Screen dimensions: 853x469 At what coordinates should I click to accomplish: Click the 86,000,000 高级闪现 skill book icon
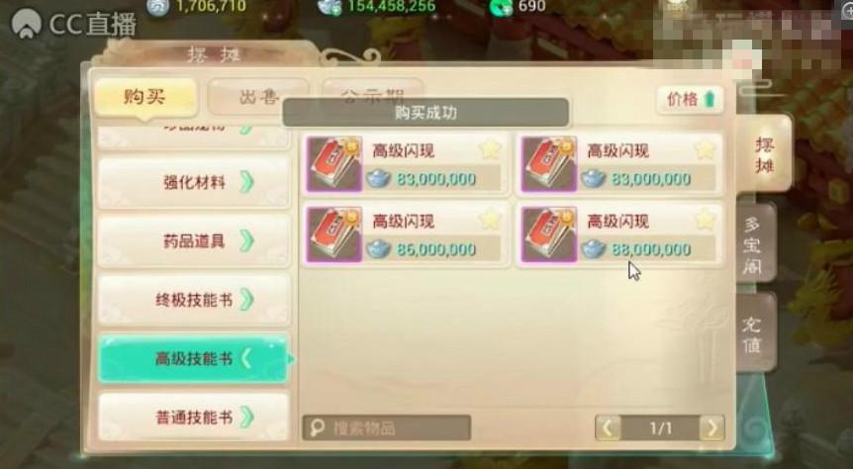pyautogui.click(x=334, y=234)
